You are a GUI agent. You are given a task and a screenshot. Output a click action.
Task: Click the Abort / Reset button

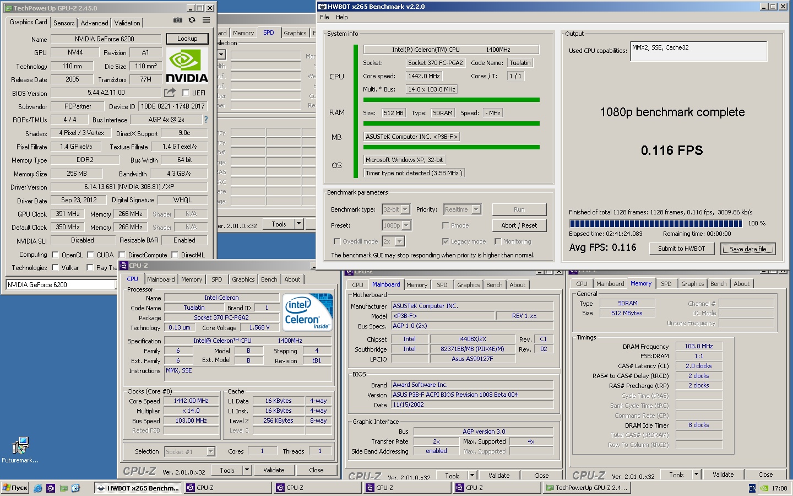click(519, 225)
